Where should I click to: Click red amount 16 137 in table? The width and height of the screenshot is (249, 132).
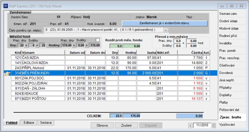point(190,98)
